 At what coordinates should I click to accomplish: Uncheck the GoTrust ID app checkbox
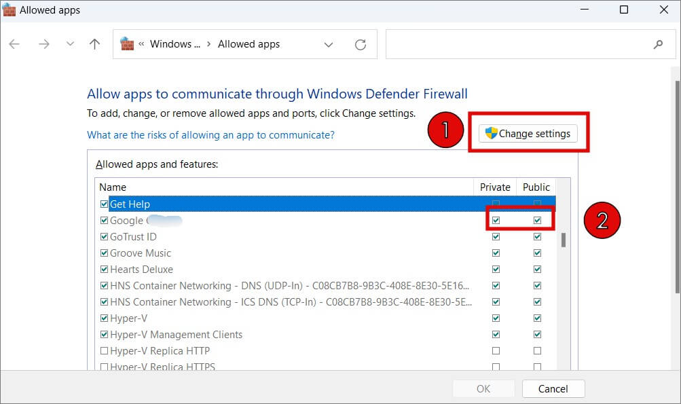point(104,237)
